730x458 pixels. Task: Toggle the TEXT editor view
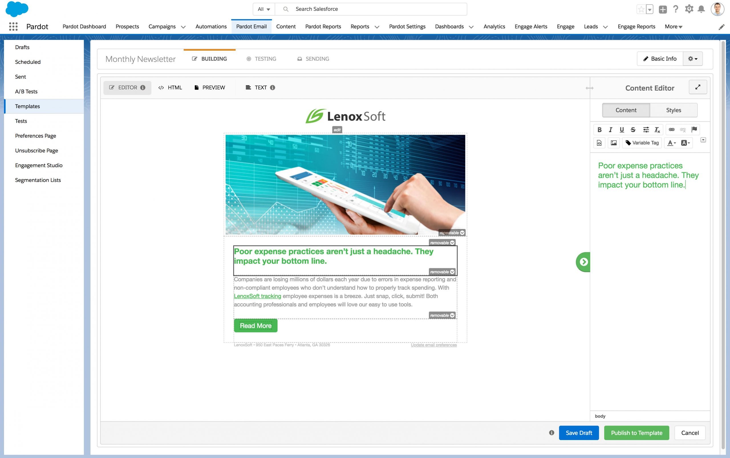(261, 87)
